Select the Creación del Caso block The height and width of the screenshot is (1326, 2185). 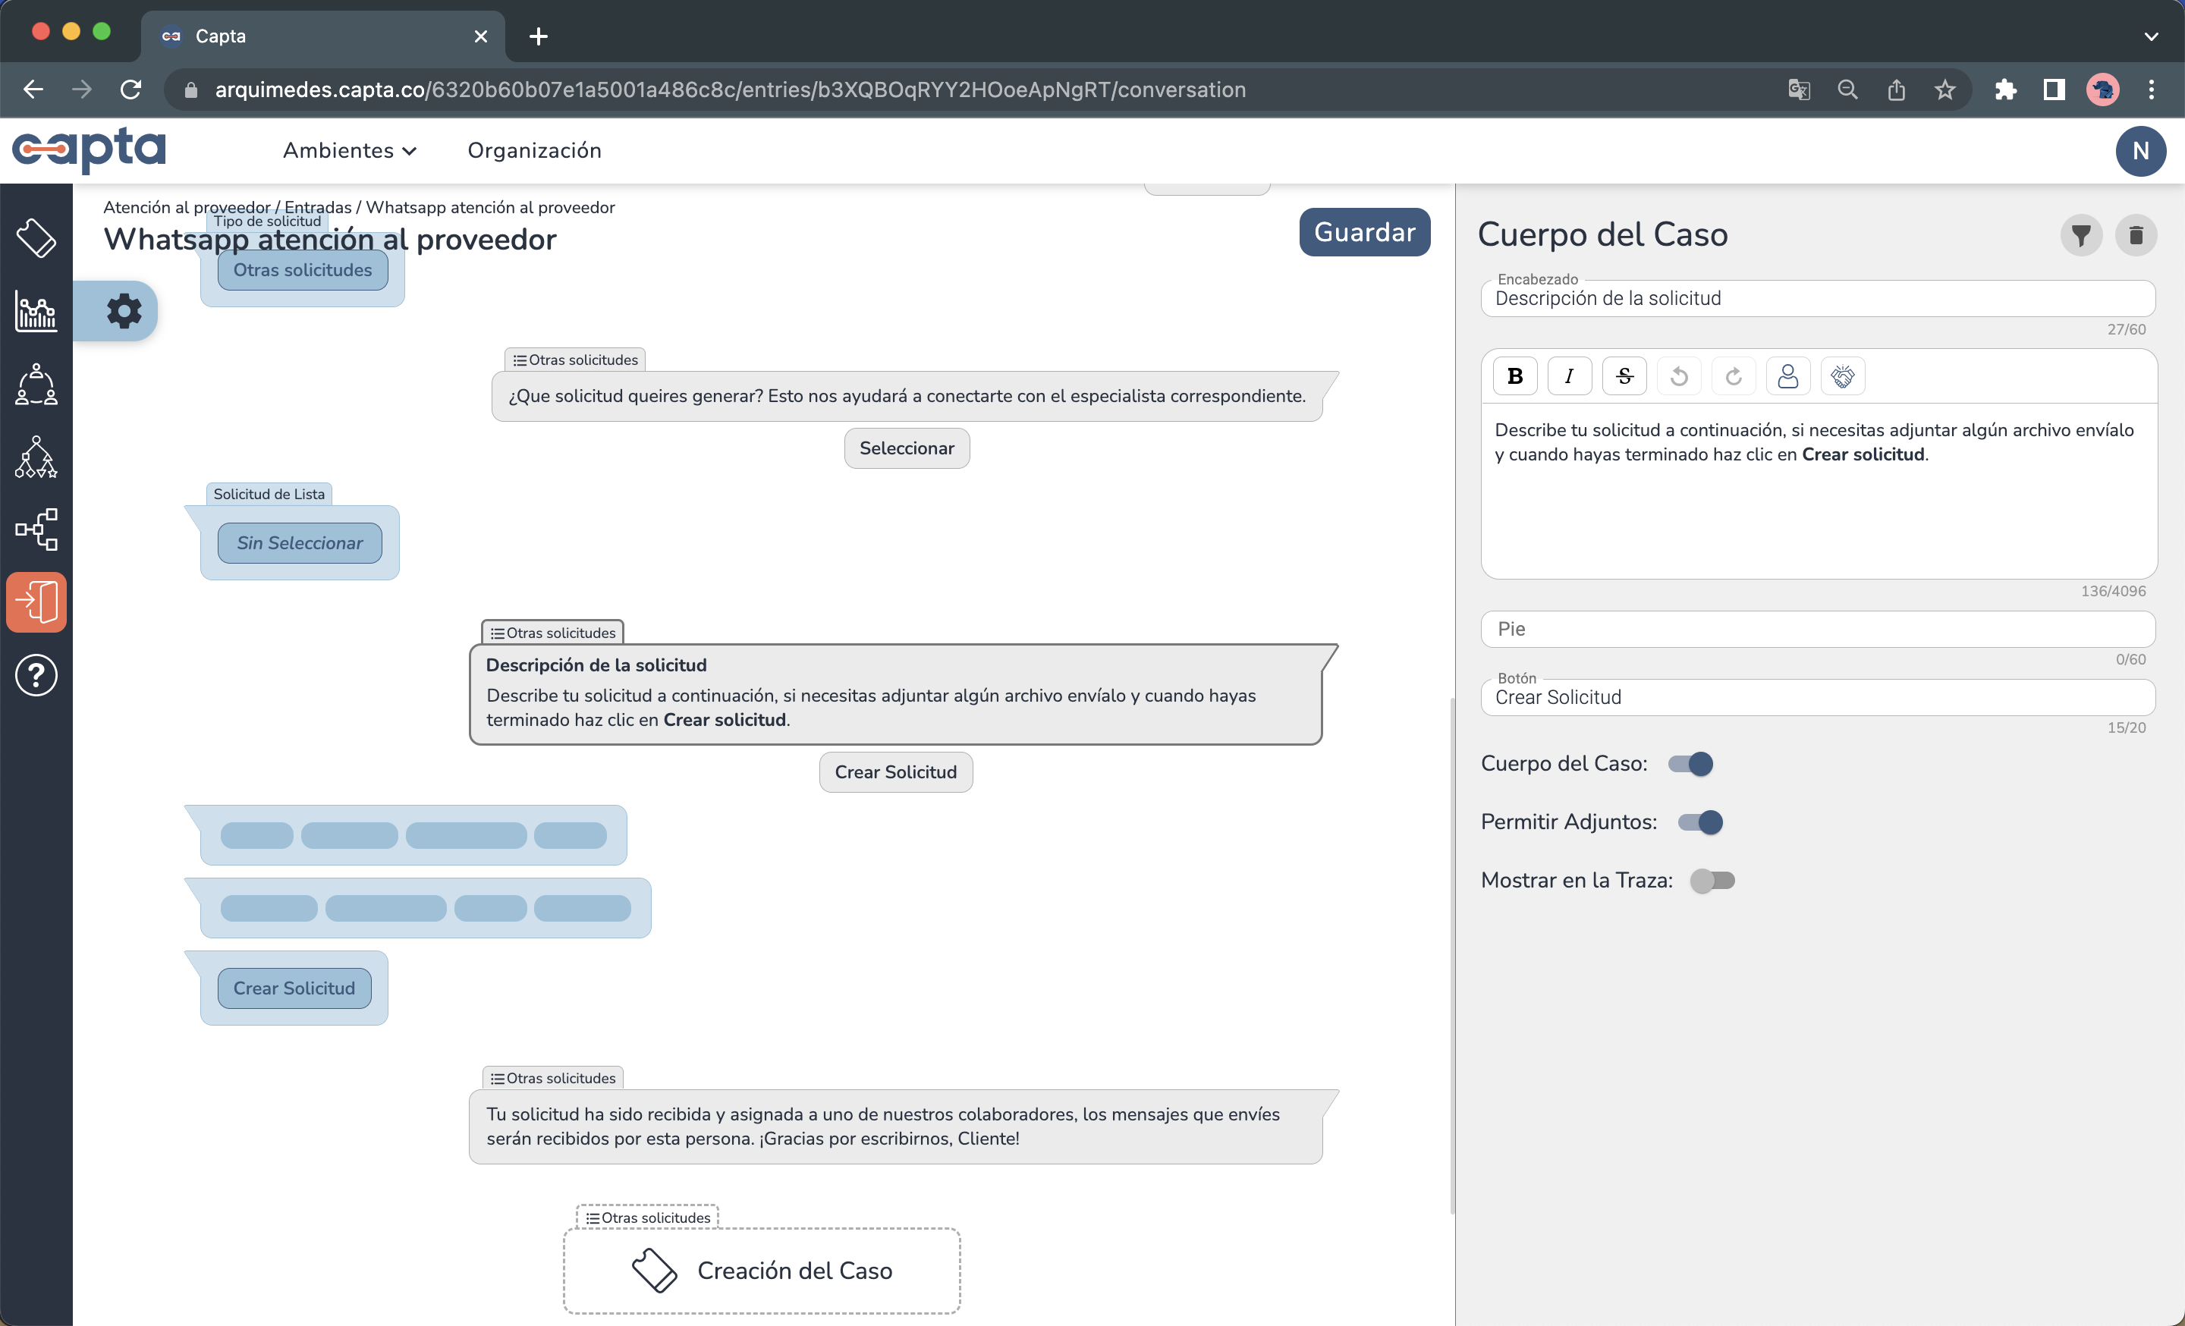761,1270
